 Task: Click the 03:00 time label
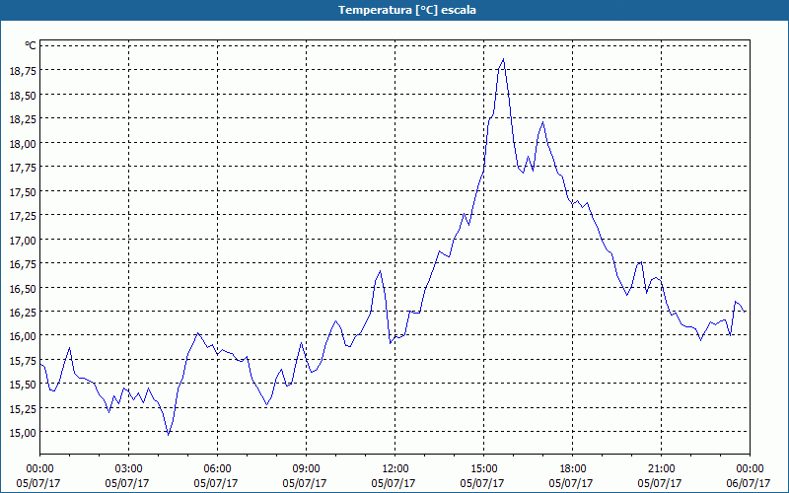[x=129, y=469]
